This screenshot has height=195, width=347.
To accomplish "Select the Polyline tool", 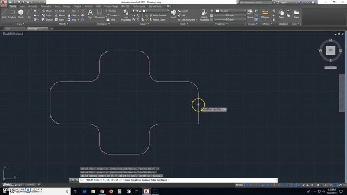I will (x=12, y=14).
